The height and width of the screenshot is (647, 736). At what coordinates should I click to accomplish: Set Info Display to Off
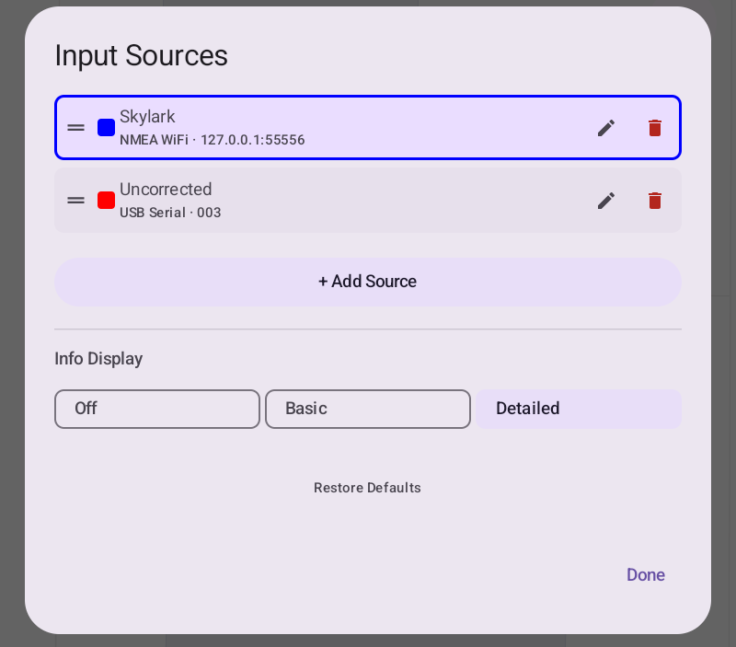(157, 409)
